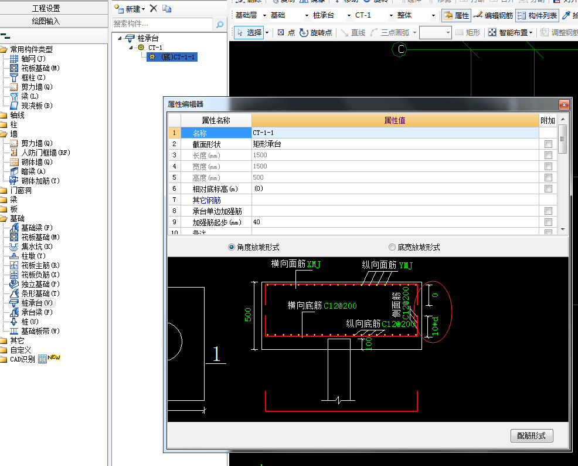The height and width of the screenshot is (466, 578).
Task: Click the copy component icon
Action: click(166, 8)
